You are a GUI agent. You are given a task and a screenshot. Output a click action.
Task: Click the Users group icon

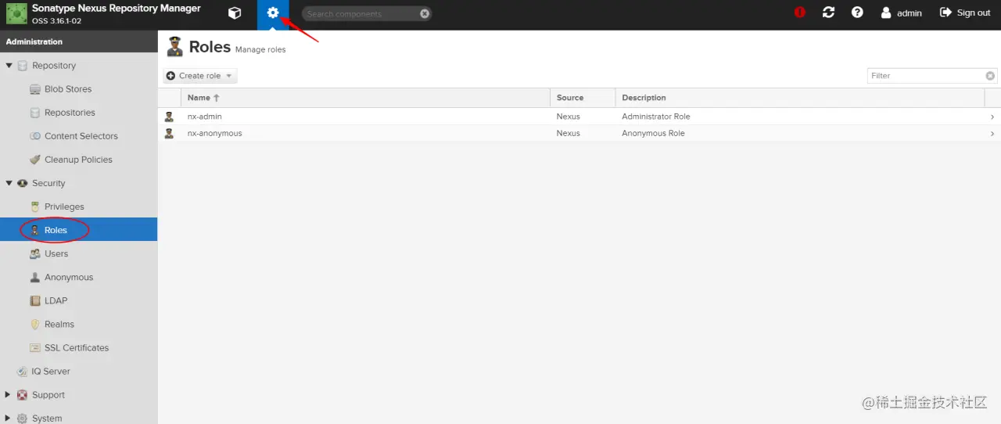tap(35, 253)
